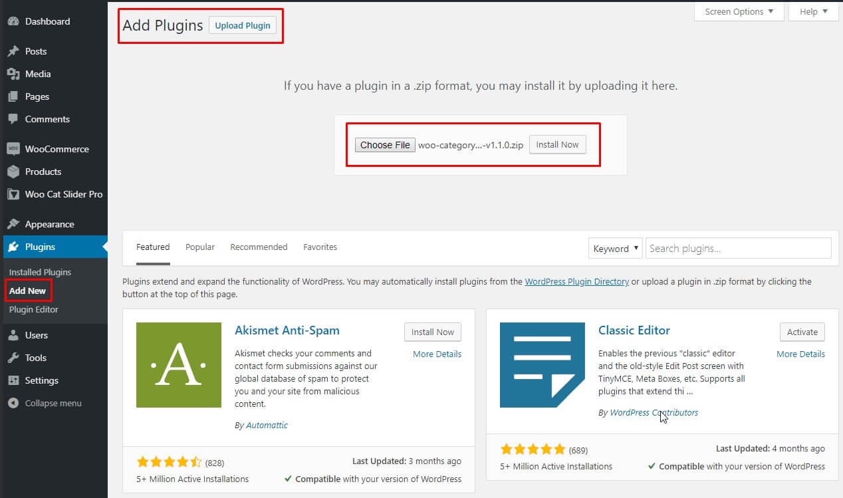This screenshot has width=843, height=498.
Task: Click the Dashboard gauge icon in sidebar
Action: click(13, 21)
